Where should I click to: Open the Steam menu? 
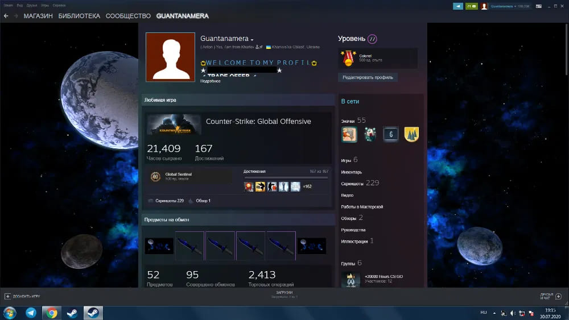[x=9, y=6]
